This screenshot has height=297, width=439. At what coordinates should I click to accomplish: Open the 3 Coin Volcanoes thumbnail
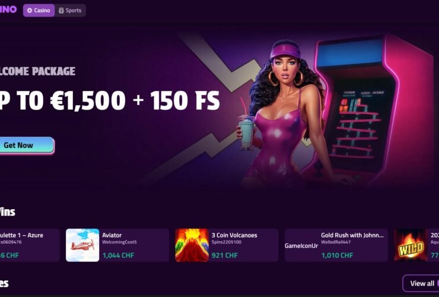click(192, 245)
